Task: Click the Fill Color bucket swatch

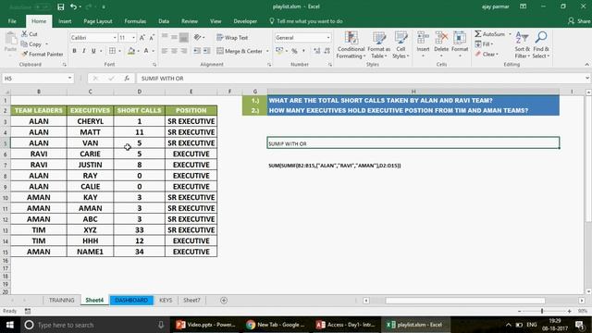Action: pyautogui.click(x=131, y=51)
